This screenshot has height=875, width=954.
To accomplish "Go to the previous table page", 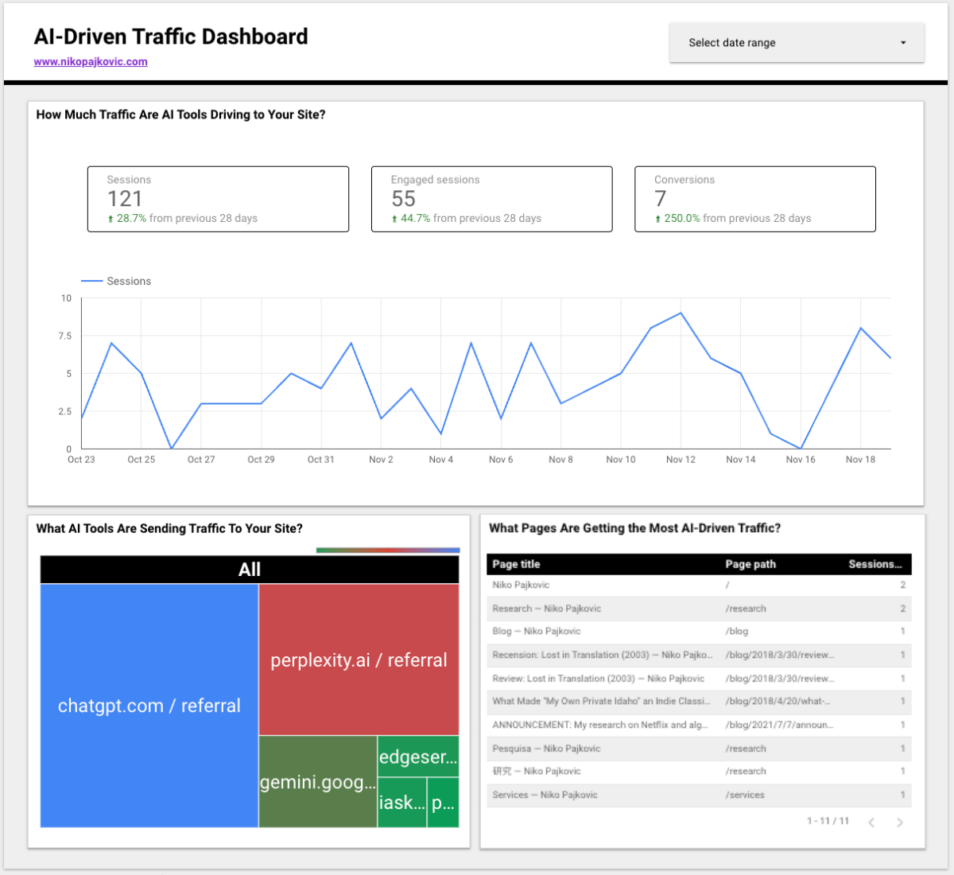I will [x=871, y=822].
